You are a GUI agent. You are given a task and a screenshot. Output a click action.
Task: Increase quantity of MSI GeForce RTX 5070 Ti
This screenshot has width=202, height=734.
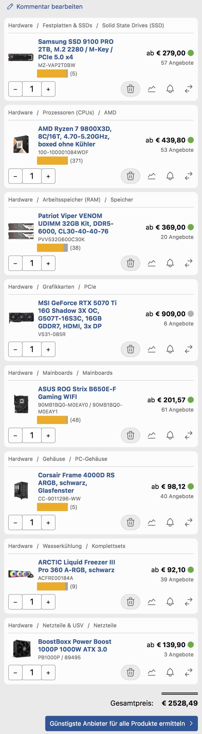click(x=48, y=349)
